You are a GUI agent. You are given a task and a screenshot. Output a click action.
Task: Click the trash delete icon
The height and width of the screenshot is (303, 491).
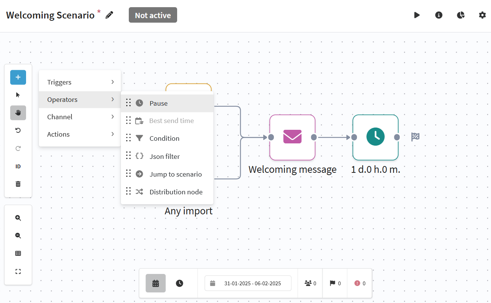18,184
